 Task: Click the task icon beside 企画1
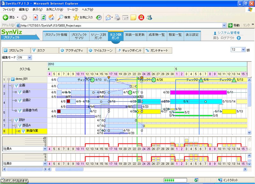tap(20, 92)
